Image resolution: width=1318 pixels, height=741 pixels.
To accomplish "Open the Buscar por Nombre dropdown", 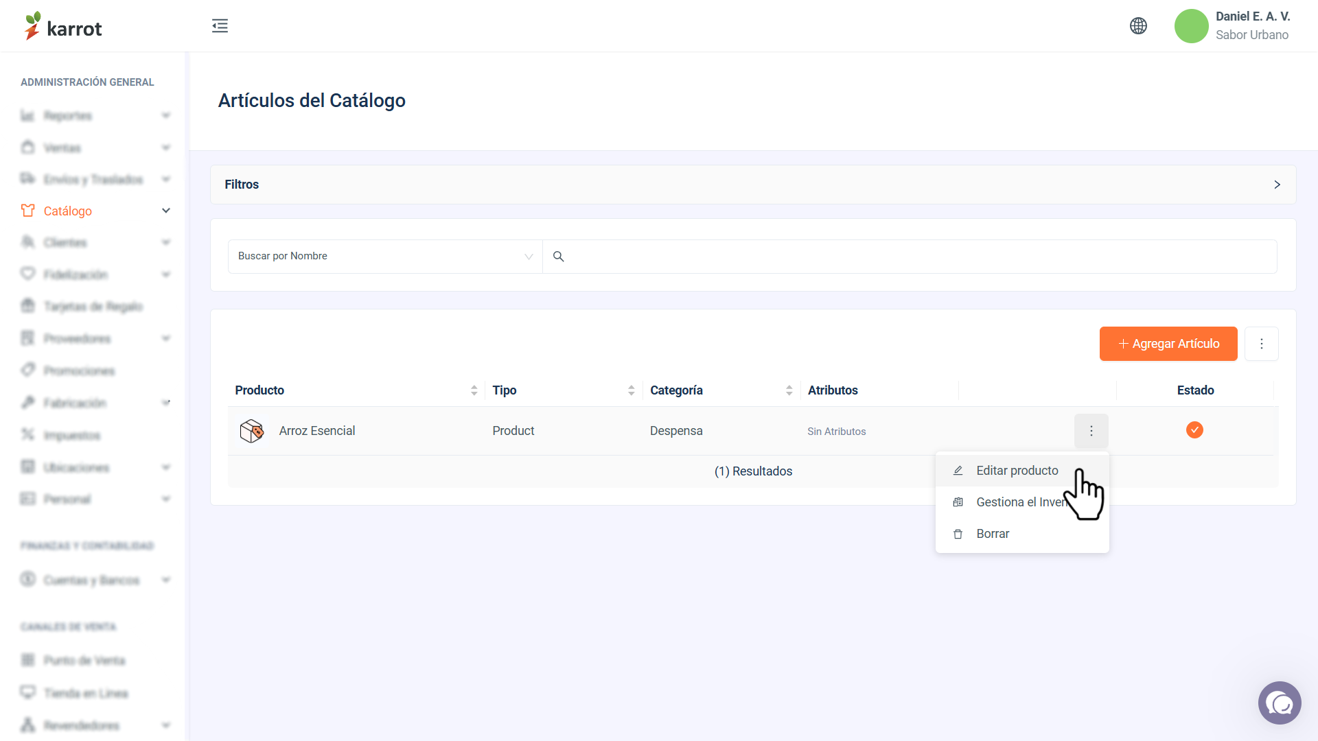I will (x=385, y=257).
